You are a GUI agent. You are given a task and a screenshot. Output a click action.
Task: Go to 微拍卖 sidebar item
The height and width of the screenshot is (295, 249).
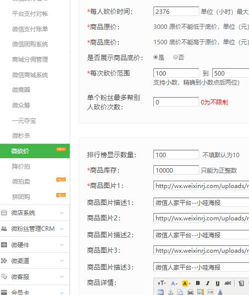click(x=21, y=182)
